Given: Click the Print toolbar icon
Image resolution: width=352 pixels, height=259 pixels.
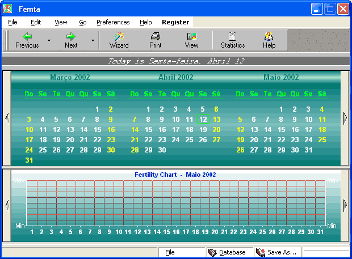Looking at the screenshot, I should pyautogui.click(x=156, y=36).
